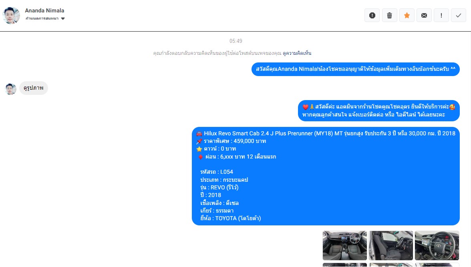Open dashboard interior photo thumbnail
The width and height of the screenshot is (471, 267).
[345, 245]
